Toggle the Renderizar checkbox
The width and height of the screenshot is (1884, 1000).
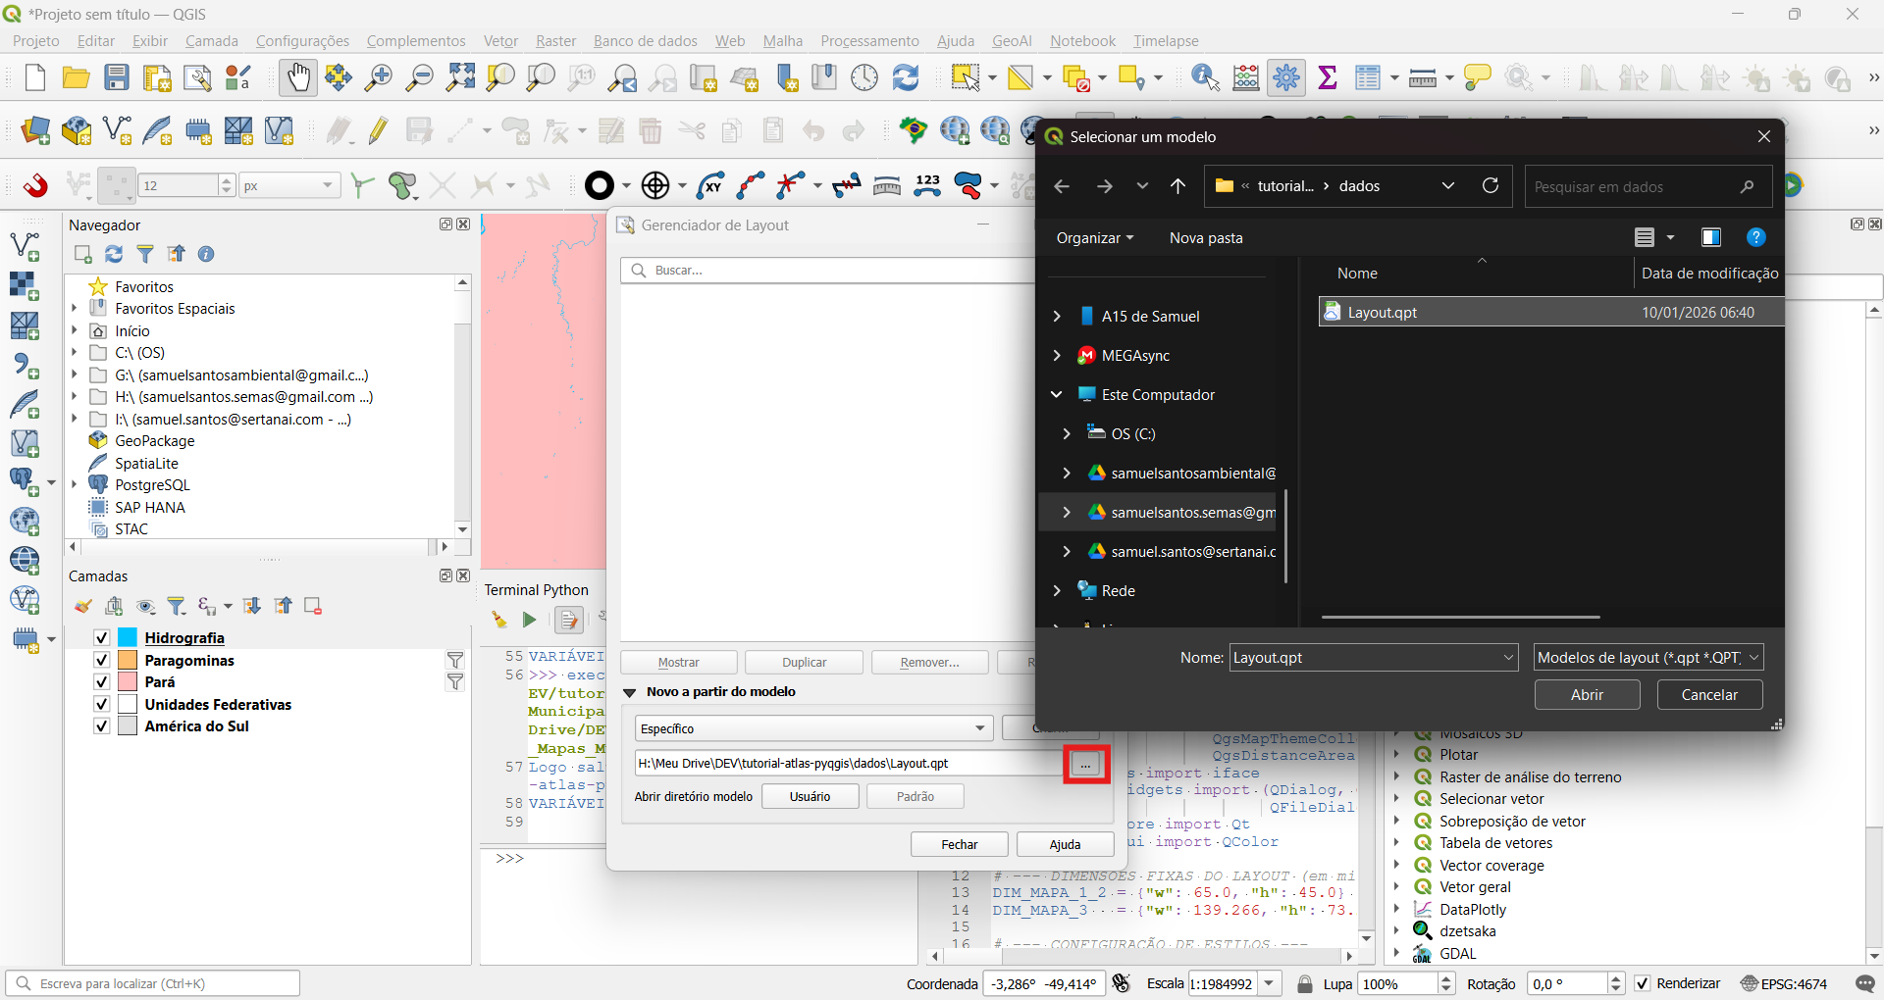pyautogui.click(x=1643, y=983)
